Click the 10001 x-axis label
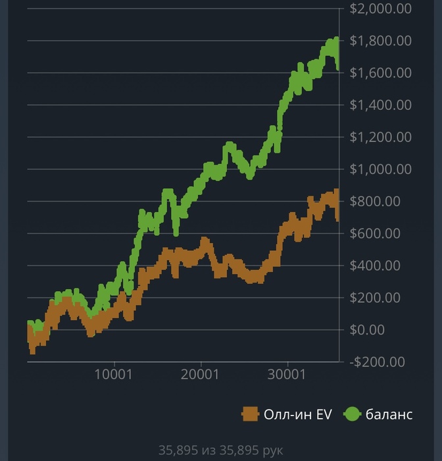 pyautogui.click(x=113, y=375)
